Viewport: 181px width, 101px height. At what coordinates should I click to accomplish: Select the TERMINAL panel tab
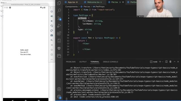(x=95, y=62)
